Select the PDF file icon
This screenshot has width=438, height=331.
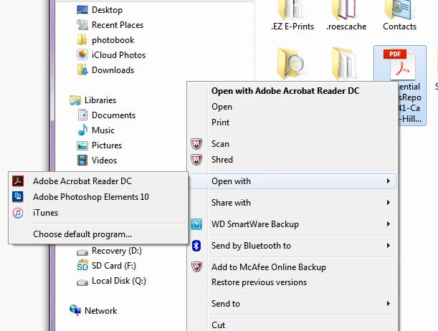point(399,65)
